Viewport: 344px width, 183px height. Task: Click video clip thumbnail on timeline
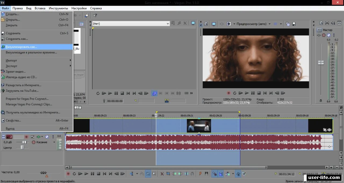point(199,126)
